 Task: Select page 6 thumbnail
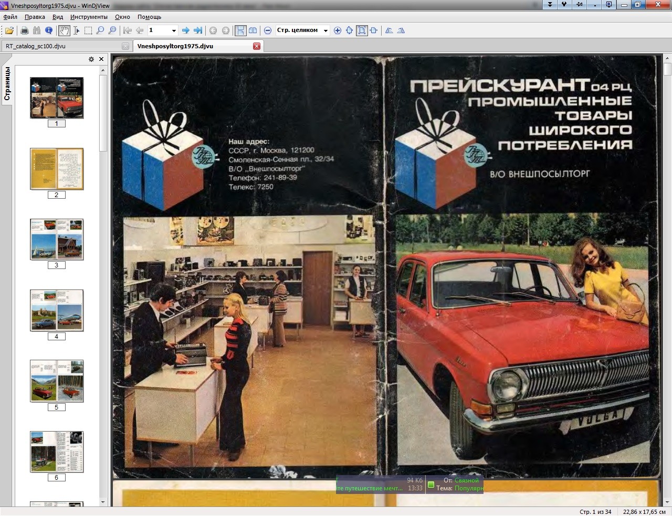[57, 452]
